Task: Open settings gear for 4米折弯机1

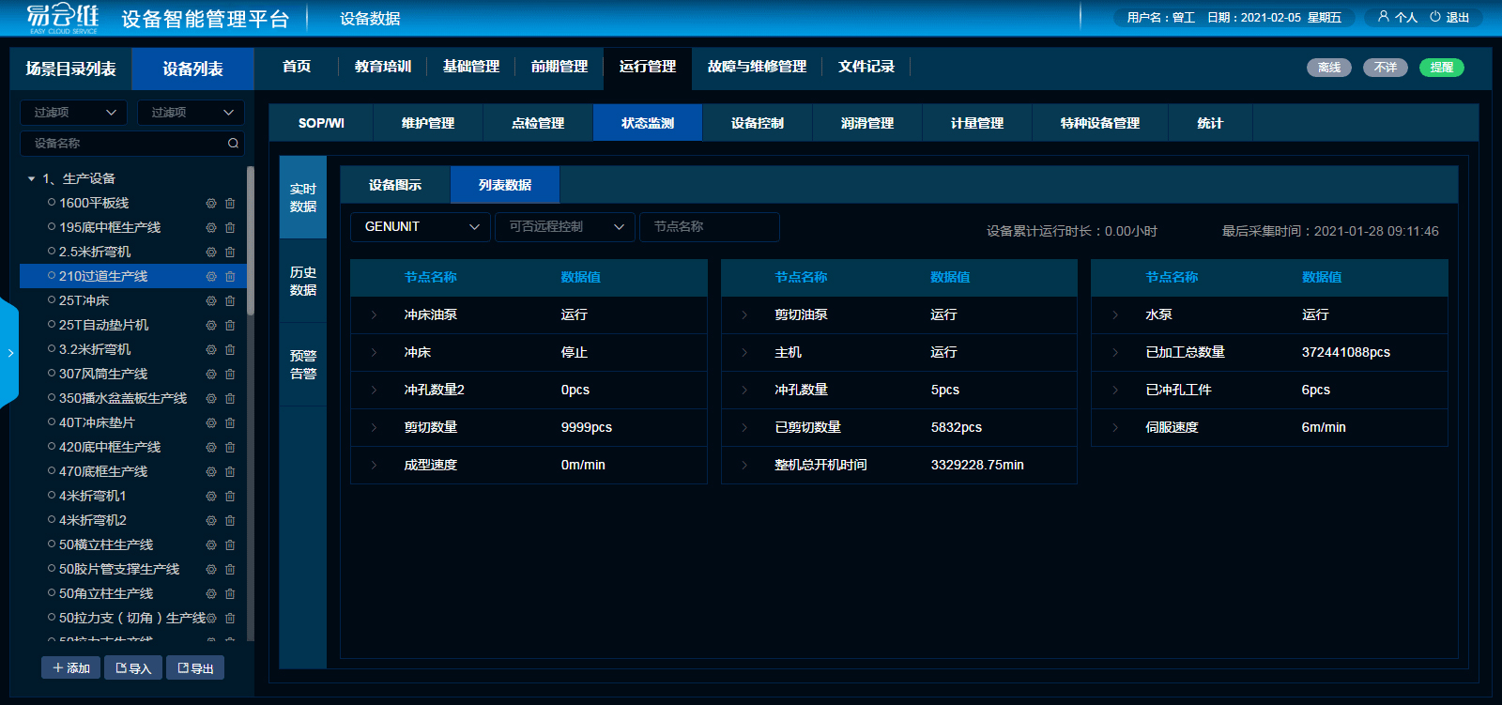Action: point(211,496)
